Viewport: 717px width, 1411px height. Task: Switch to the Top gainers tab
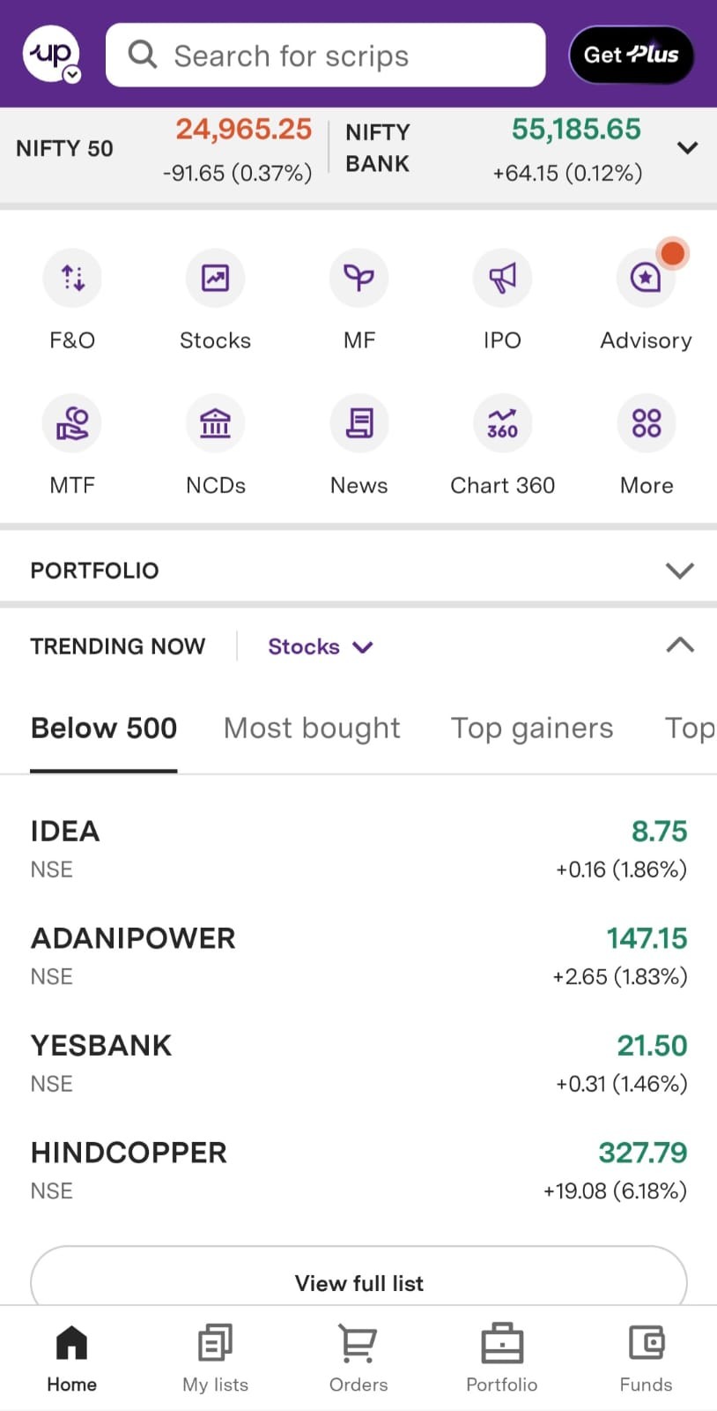point(532,728)
